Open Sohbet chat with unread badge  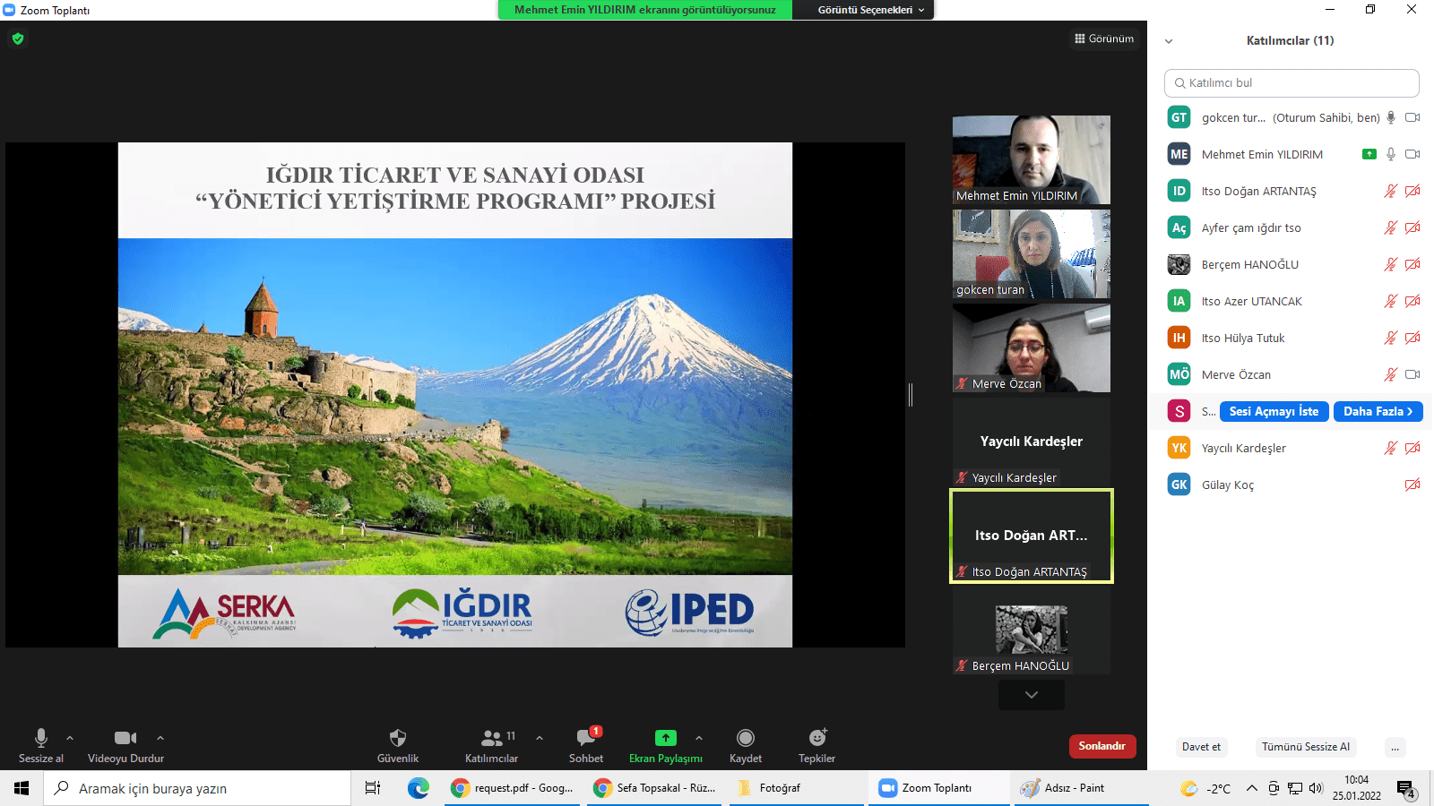(x=586, y=738)
